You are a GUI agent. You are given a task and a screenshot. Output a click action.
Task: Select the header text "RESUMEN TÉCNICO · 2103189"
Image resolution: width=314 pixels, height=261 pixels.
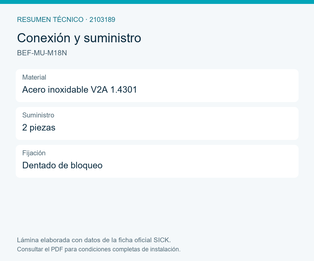(66, 20)
